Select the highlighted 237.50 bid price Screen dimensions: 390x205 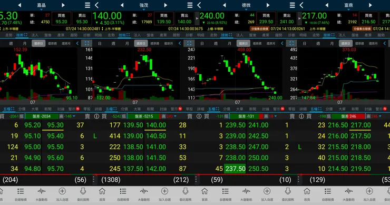(235, 169)
